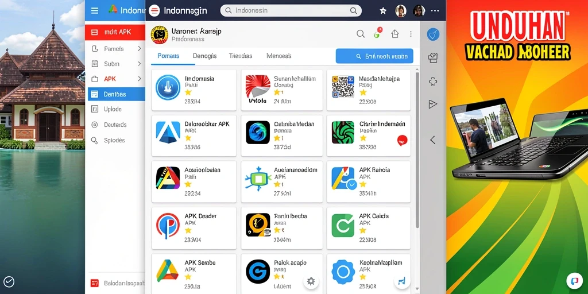Open the Aoaionloaian app card title
Viewport: 588px width, 294px height.
click(x=203, y=170)
